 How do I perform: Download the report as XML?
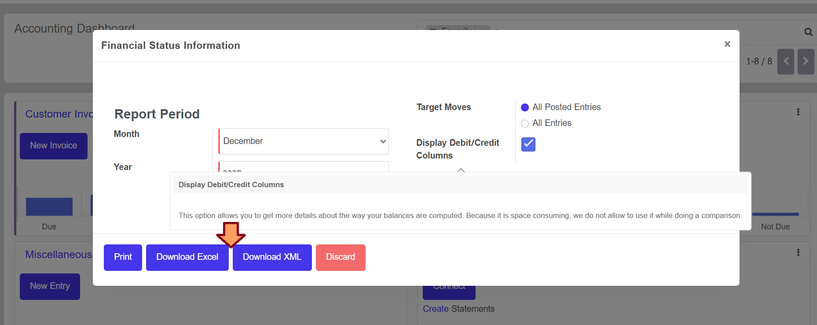272,257
